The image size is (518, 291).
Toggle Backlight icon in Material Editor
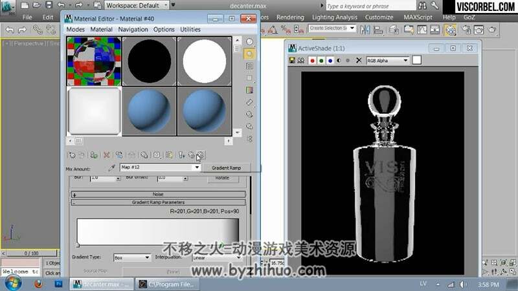[x=249, y=54]
